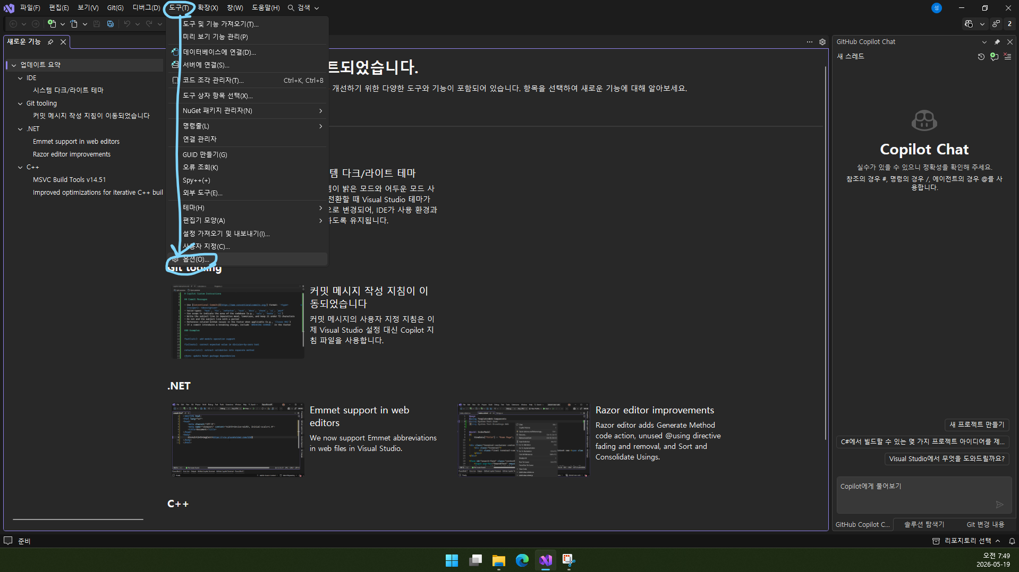Screen dimensions: 1019x572
Task: Open Task View from the taskbar
Action: coord(475,560)
